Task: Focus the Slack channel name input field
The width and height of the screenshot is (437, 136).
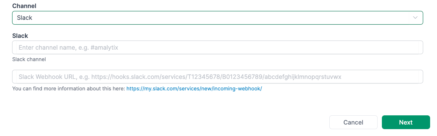Action: click(x=217, y=48)
